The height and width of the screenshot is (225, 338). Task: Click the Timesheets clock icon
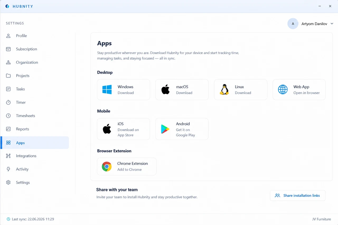[x=8, y=116]
